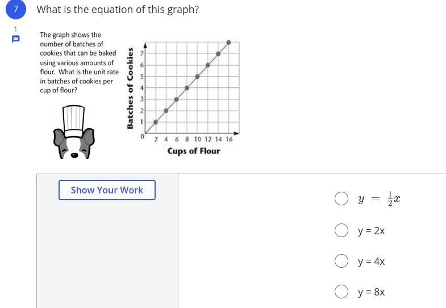Click the graph point at 8 cups
This screenshot has width=446, height=308.
(187, 88)
